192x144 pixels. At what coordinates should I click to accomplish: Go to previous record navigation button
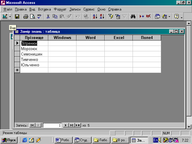pos(38,125)
